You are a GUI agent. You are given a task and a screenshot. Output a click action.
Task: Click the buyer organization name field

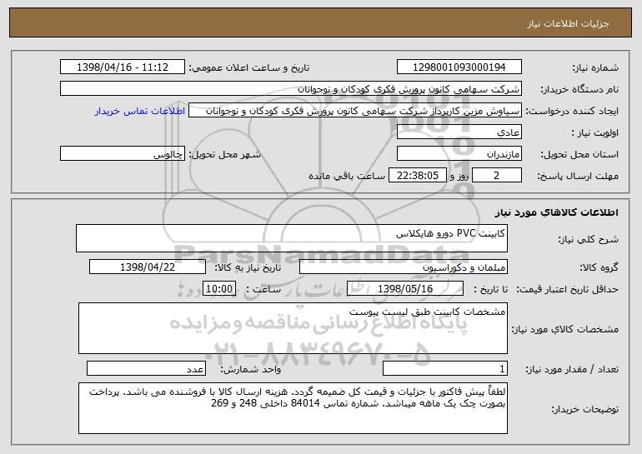tap(291, 89)
